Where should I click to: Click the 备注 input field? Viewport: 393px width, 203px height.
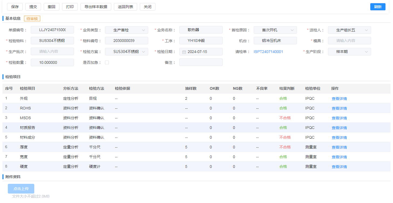click(x=201, y=62)
